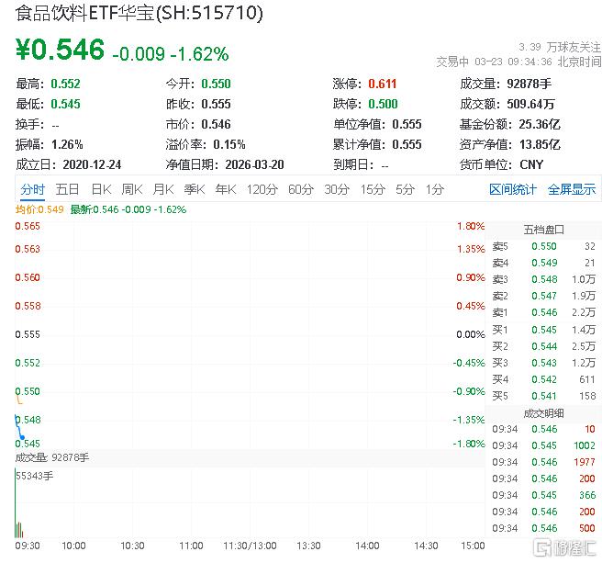Click the 昨收 value 0.555
The width and height of the screenshot is (602, 563).
pyautogui.click(x=217, y=104)
